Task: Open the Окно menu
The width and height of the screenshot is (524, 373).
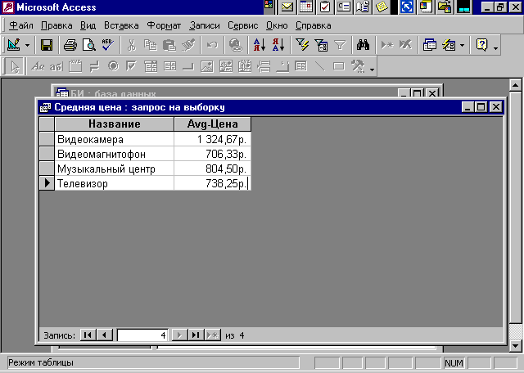Action: point(277,25)
